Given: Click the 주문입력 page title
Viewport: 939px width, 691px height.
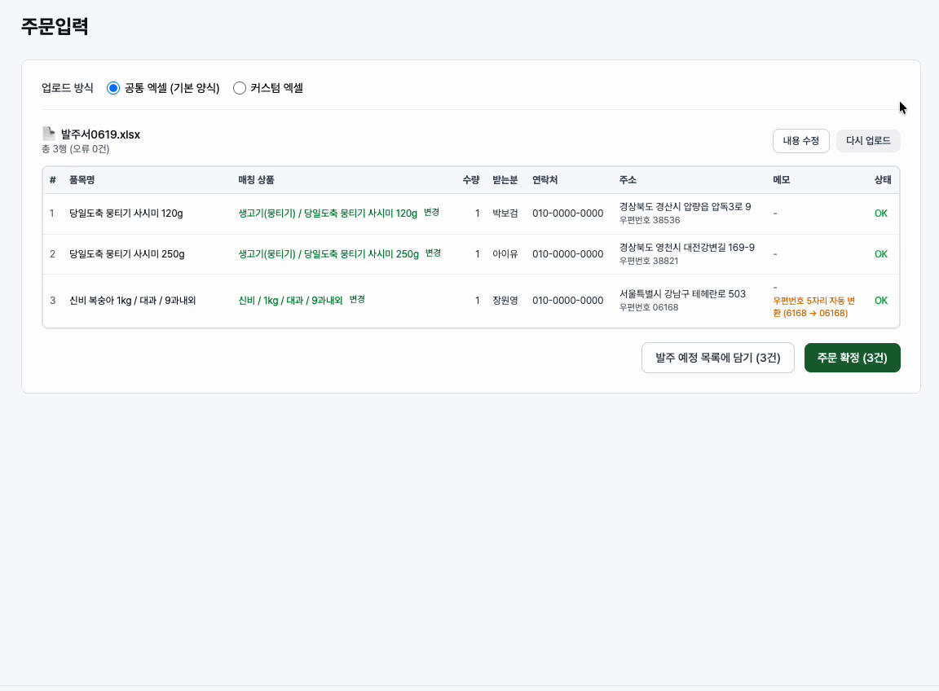Looking at the screenshot, I should (x=55, y=26).
